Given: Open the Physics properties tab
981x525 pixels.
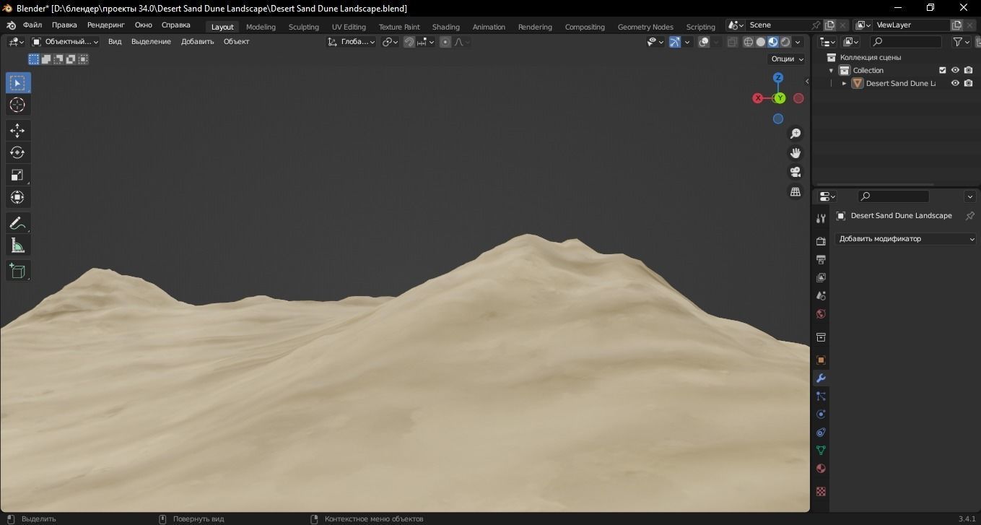Looking at the screenshot, I should pyautogui.click(x=821, y=415).
